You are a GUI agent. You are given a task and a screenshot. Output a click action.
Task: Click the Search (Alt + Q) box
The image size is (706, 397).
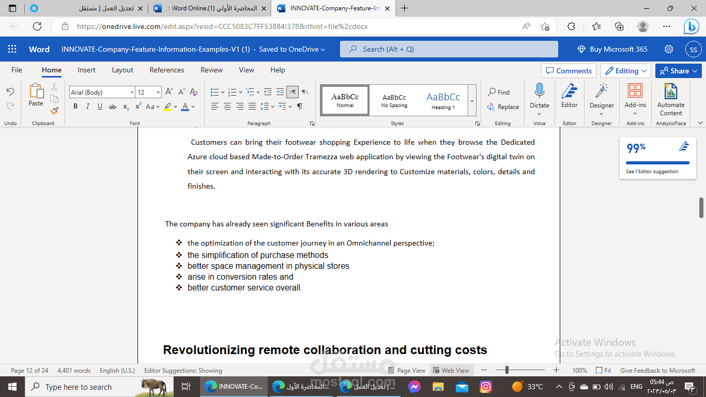tap(449, 49)
